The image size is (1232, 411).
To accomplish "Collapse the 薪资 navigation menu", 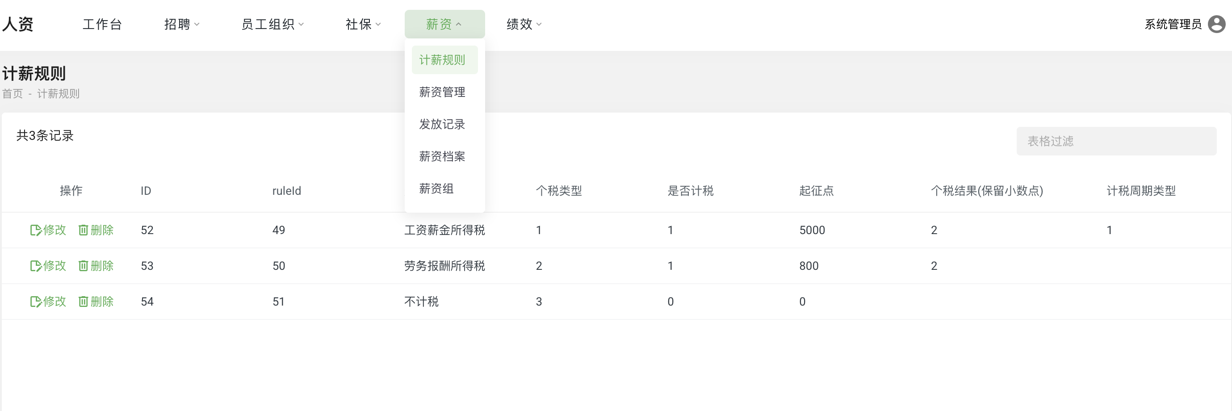I will point(444,24).
